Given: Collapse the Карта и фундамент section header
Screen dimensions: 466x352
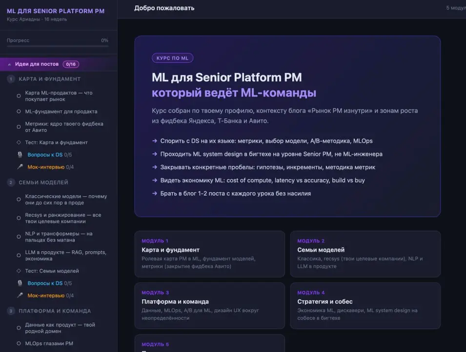Looking at the screenshot, I should tap(59, 79).
